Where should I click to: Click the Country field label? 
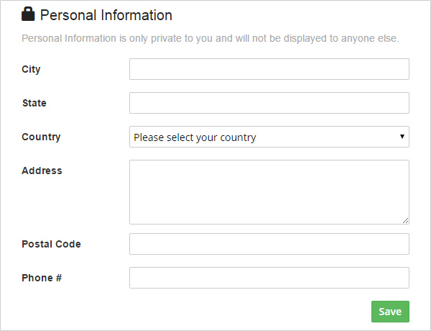(41, 137)
